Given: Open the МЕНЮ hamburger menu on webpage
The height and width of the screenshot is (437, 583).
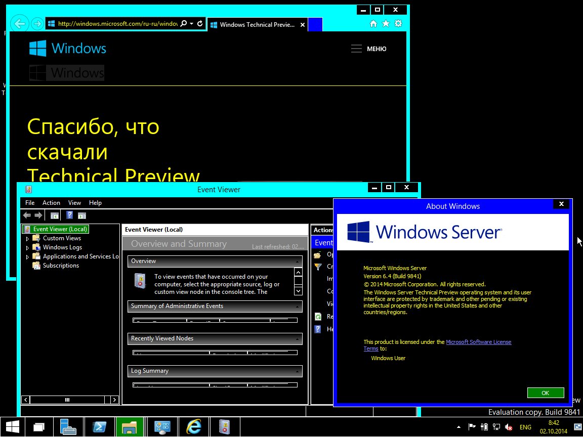Looking at the screenshot, I should click(x=369, y=49).
